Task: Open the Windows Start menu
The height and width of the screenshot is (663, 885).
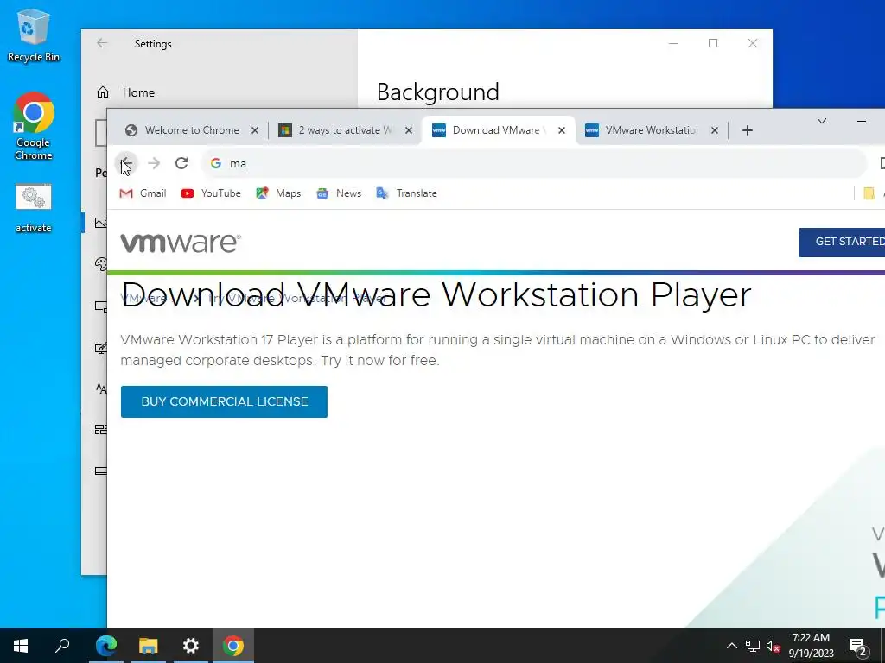Action: coord(21,646)
